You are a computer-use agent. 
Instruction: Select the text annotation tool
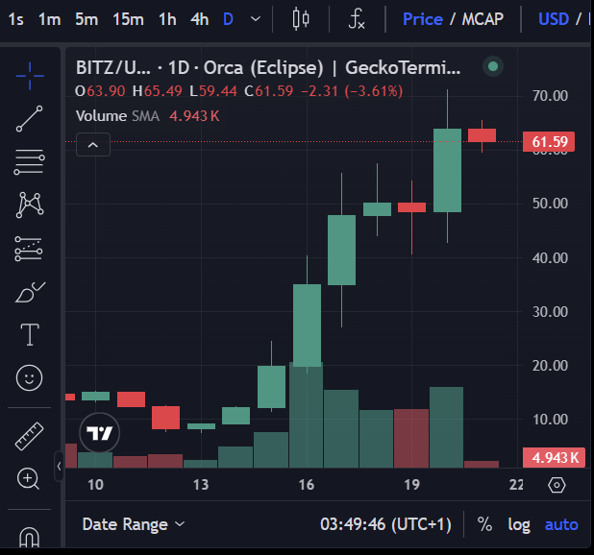coord(30,335)
